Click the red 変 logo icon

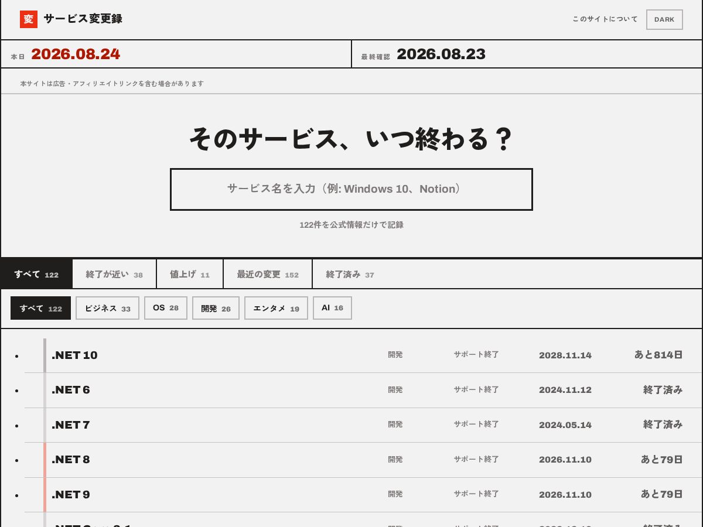click(x=29, y=19)
